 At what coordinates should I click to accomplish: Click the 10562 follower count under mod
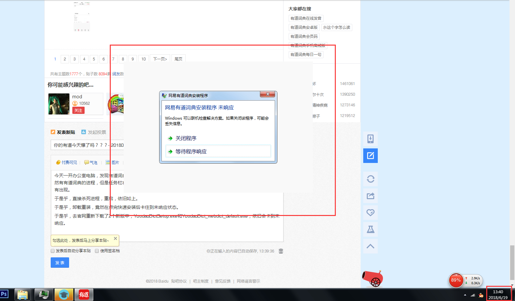click(x=85, y=103)
